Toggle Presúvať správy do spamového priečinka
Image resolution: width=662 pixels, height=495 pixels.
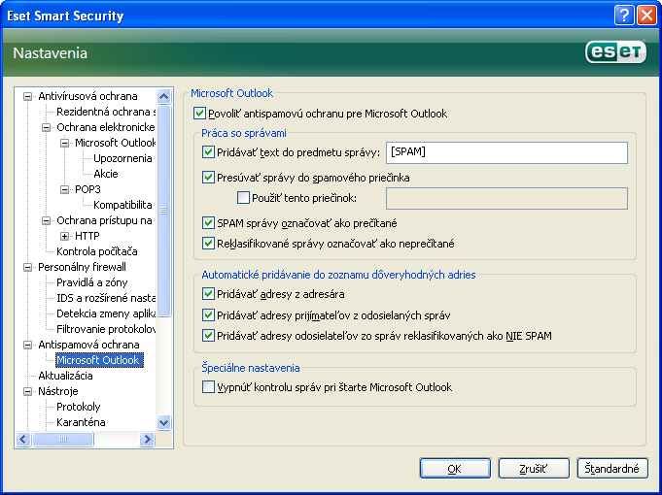[x=208, y=177]
